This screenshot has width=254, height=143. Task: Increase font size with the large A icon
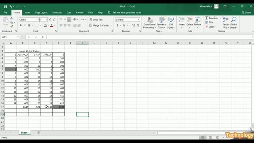pos(50,19)
